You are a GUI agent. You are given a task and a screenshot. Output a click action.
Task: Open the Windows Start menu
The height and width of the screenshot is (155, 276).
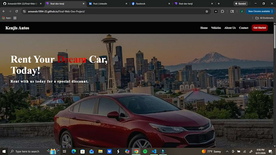click(4, 151)
